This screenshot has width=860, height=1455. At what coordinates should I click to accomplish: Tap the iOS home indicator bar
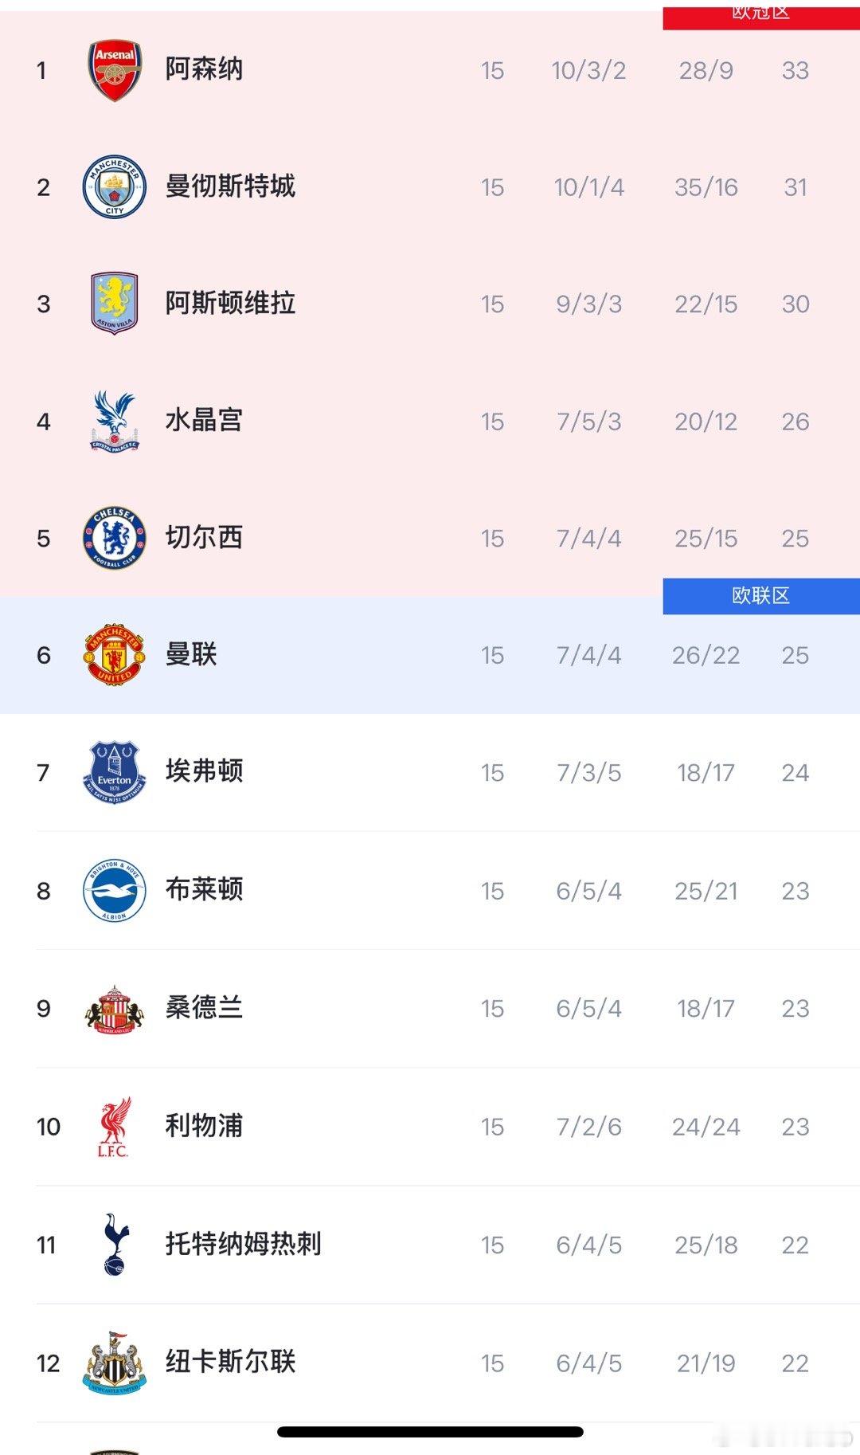tap(430, 1432)
